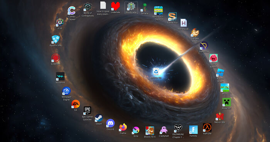Select the EA app shortcut
Screen dimensions: 270x142
tap(76, 104)
